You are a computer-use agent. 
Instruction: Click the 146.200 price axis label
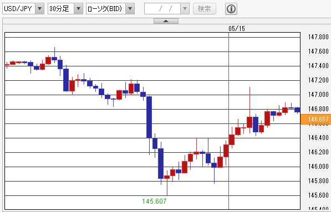(x=318, y=152)
